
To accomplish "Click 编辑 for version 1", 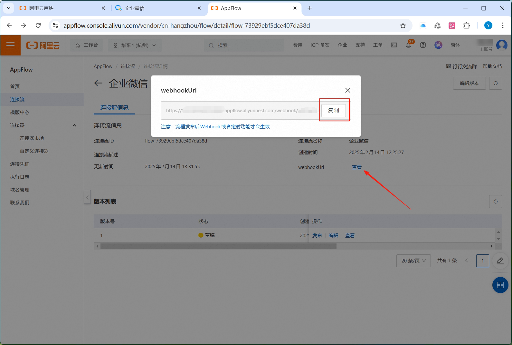I will (334, 235).
